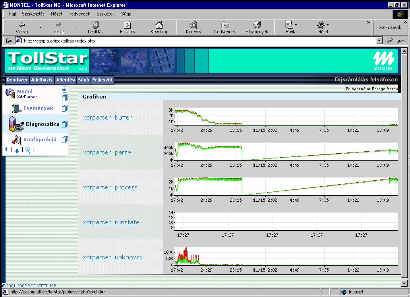410x297 pixels.
Task: Open the Konfiguráció checklist icon
Action: 16,140
